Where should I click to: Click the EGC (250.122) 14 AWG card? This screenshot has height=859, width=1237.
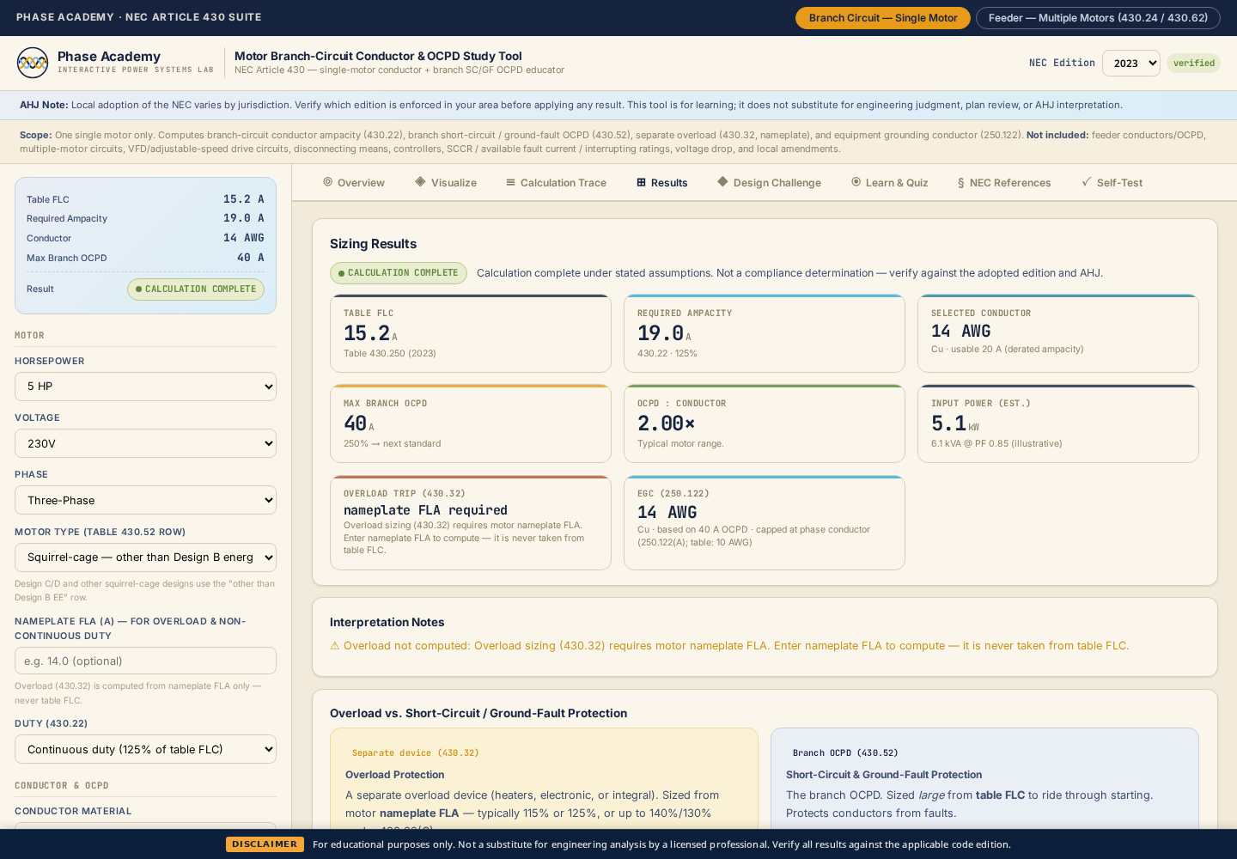[765, 522]
